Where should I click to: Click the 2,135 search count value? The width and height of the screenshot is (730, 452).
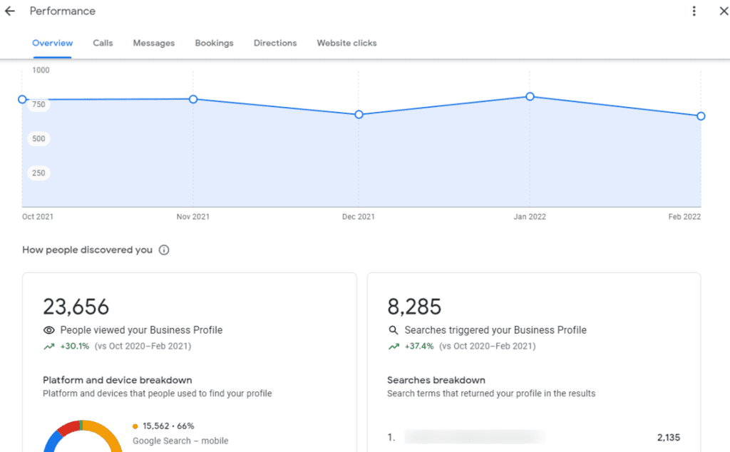pyautogui.click(x=669, y=438)
